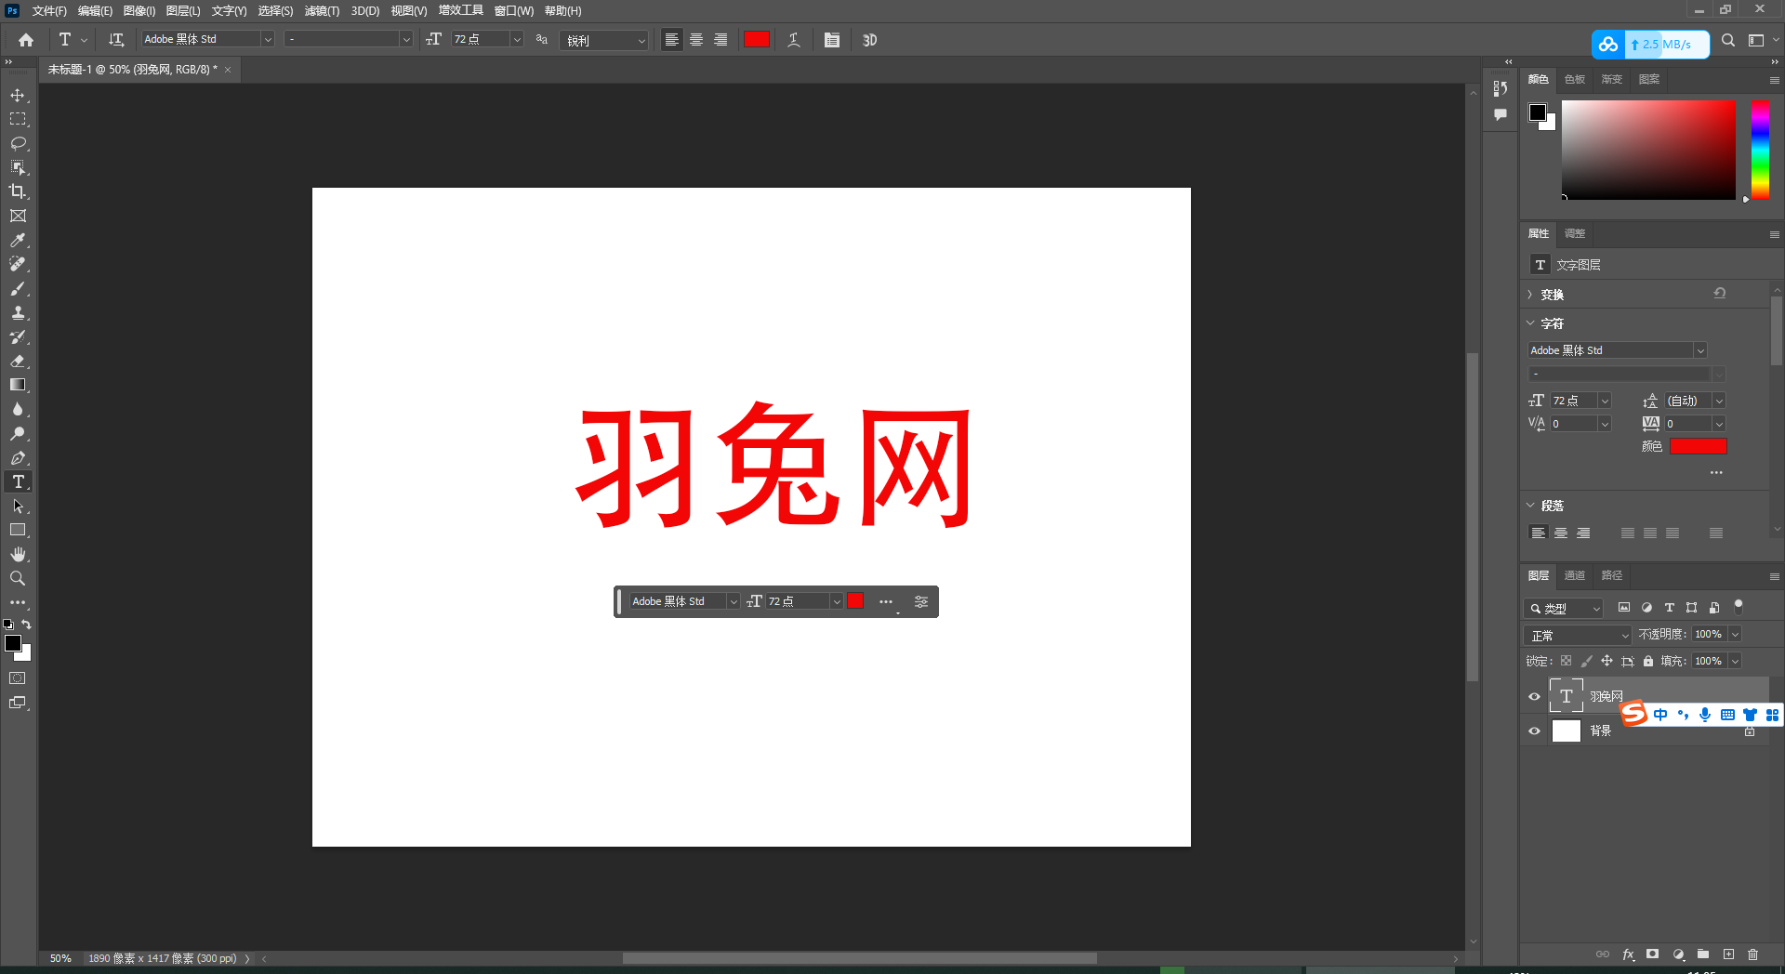
Task: Open the anti-aliasing 锐利 dropdown
Action: (x=604, y=40)
